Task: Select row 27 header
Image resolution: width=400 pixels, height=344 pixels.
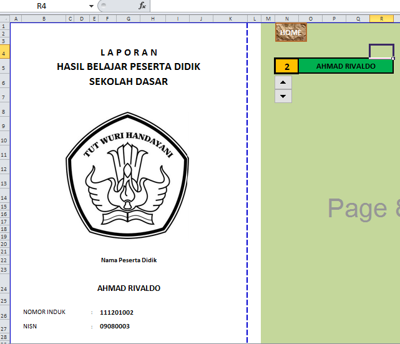Action: (x=4, y=327)
